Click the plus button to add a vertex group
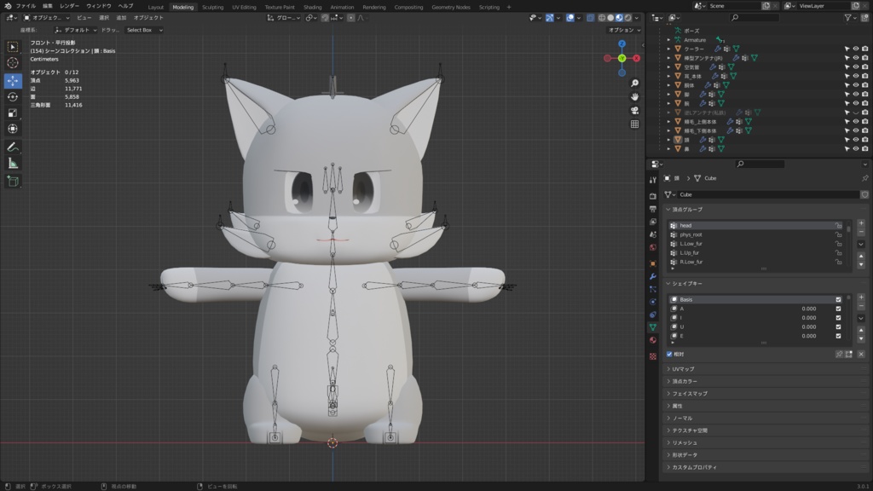Image resolution: width=873 pixels, height=491 pixels. [x=861, y=223]
